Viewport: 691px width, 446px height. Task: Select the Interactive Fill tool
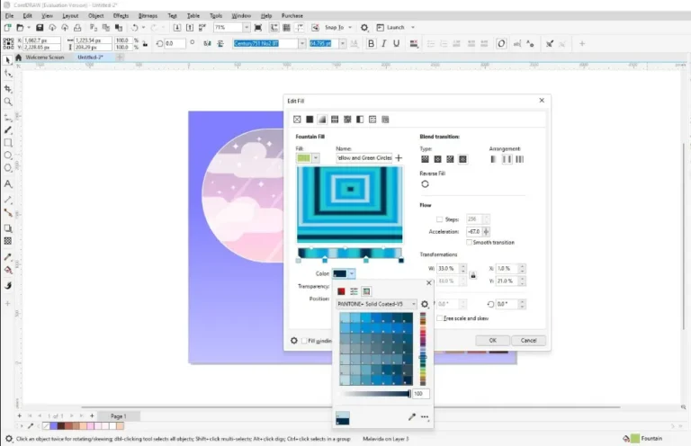8,270
